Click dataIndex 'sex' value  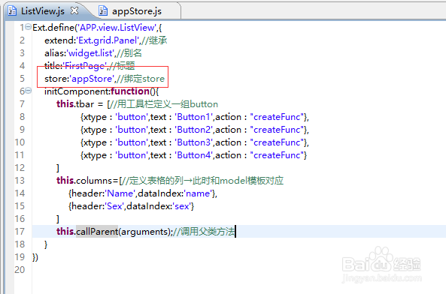click(182, 206)
